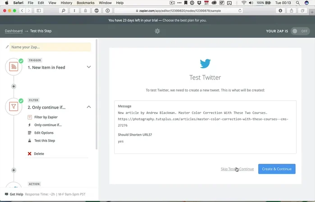Collapse the Only continue if step
Viewport: 315px width, 202px height.
click(89, 107)
